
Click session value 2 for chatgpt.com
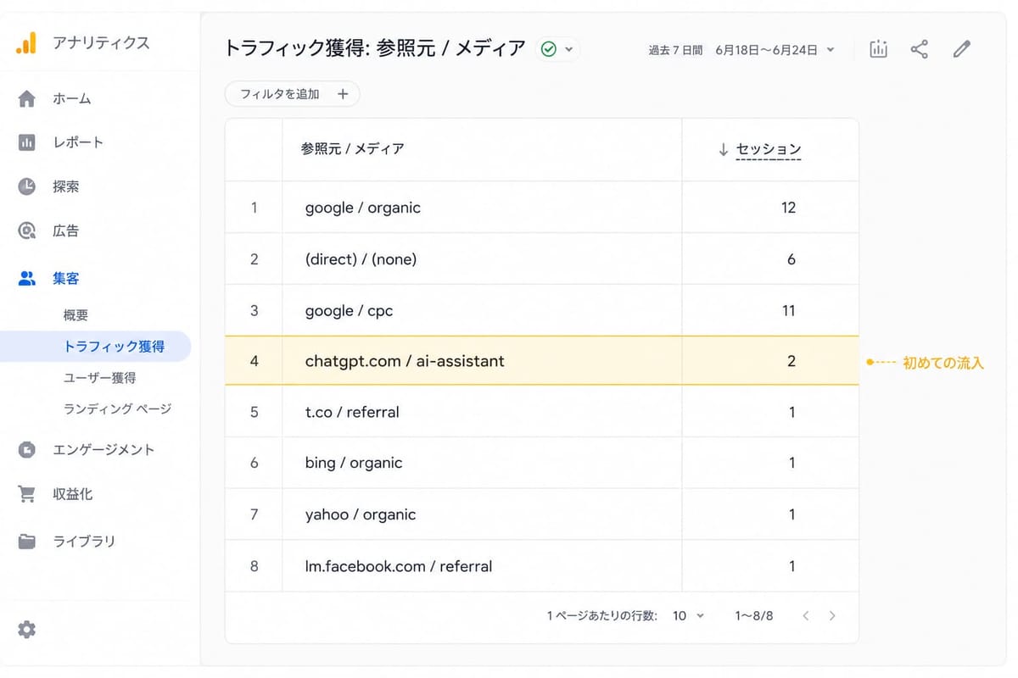(791, 361)
